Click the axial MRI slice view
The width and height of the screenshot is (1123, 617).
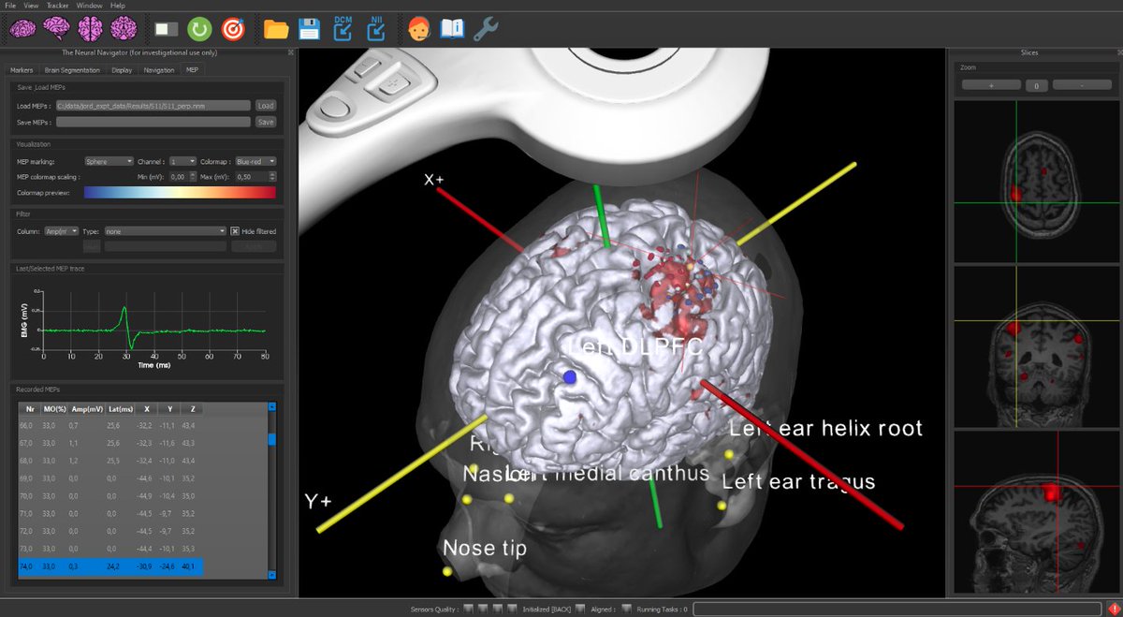pos(1037,180)
